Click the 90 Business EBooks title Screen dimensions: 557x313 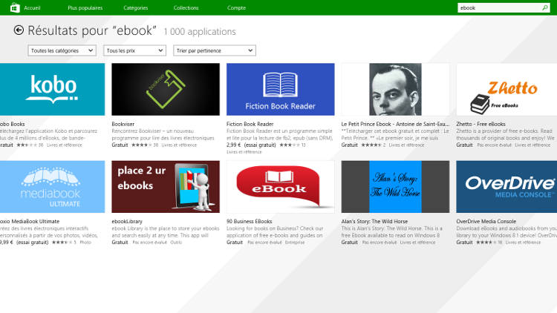click(x=249, y=221)
